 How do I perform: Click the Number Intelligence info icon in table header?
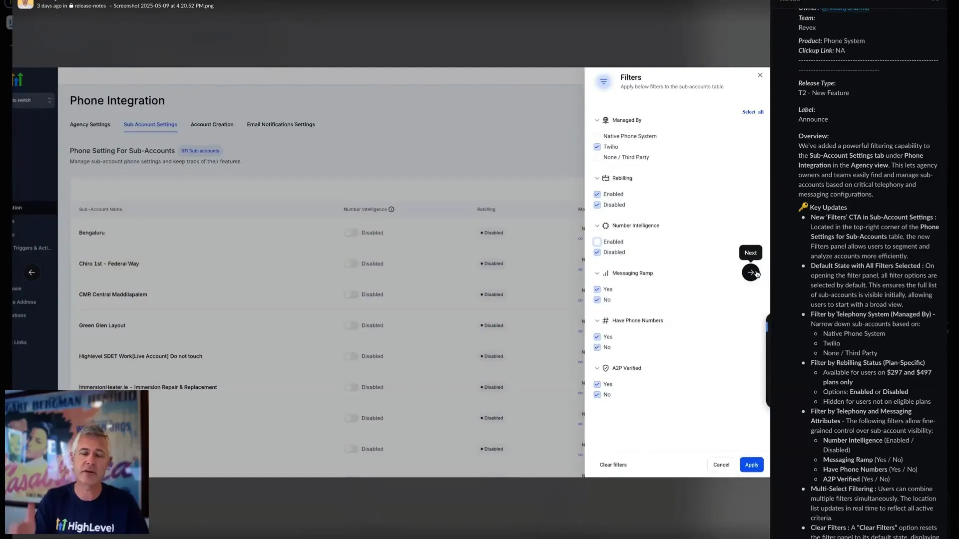[x=391, y=210]
